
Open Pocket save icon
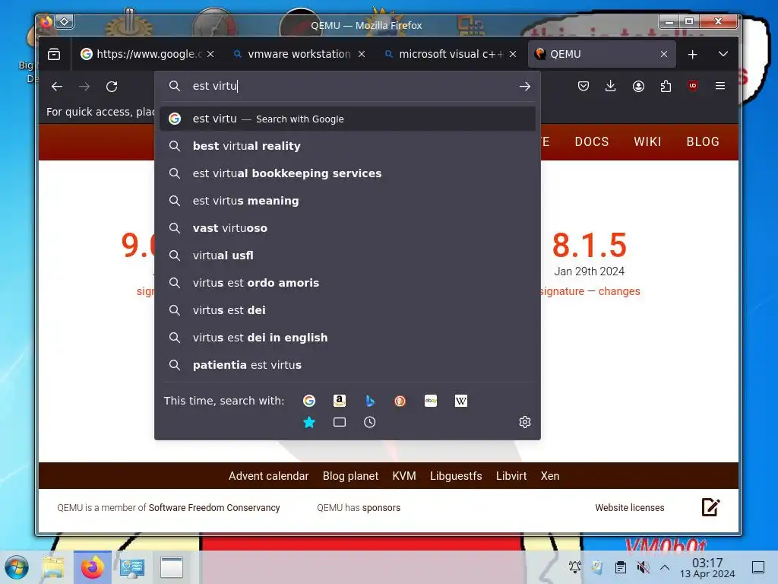(583, 86)
